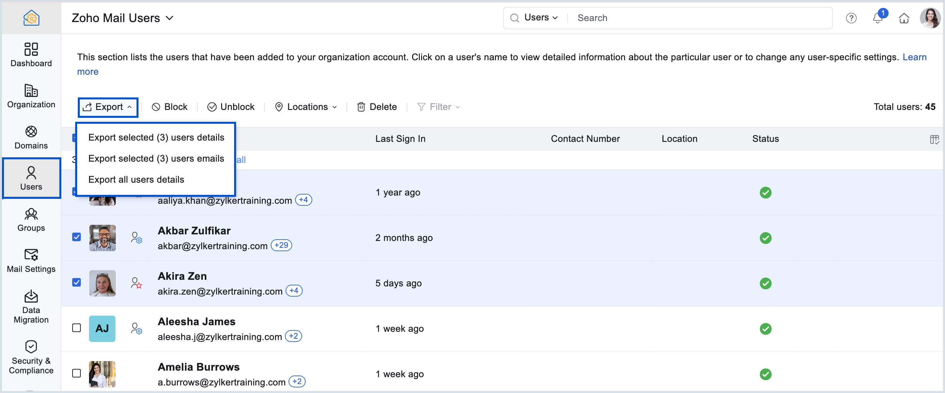945x393 pixels.
Task: Open Domains from the sidebar
Action: tap(31, 137)
